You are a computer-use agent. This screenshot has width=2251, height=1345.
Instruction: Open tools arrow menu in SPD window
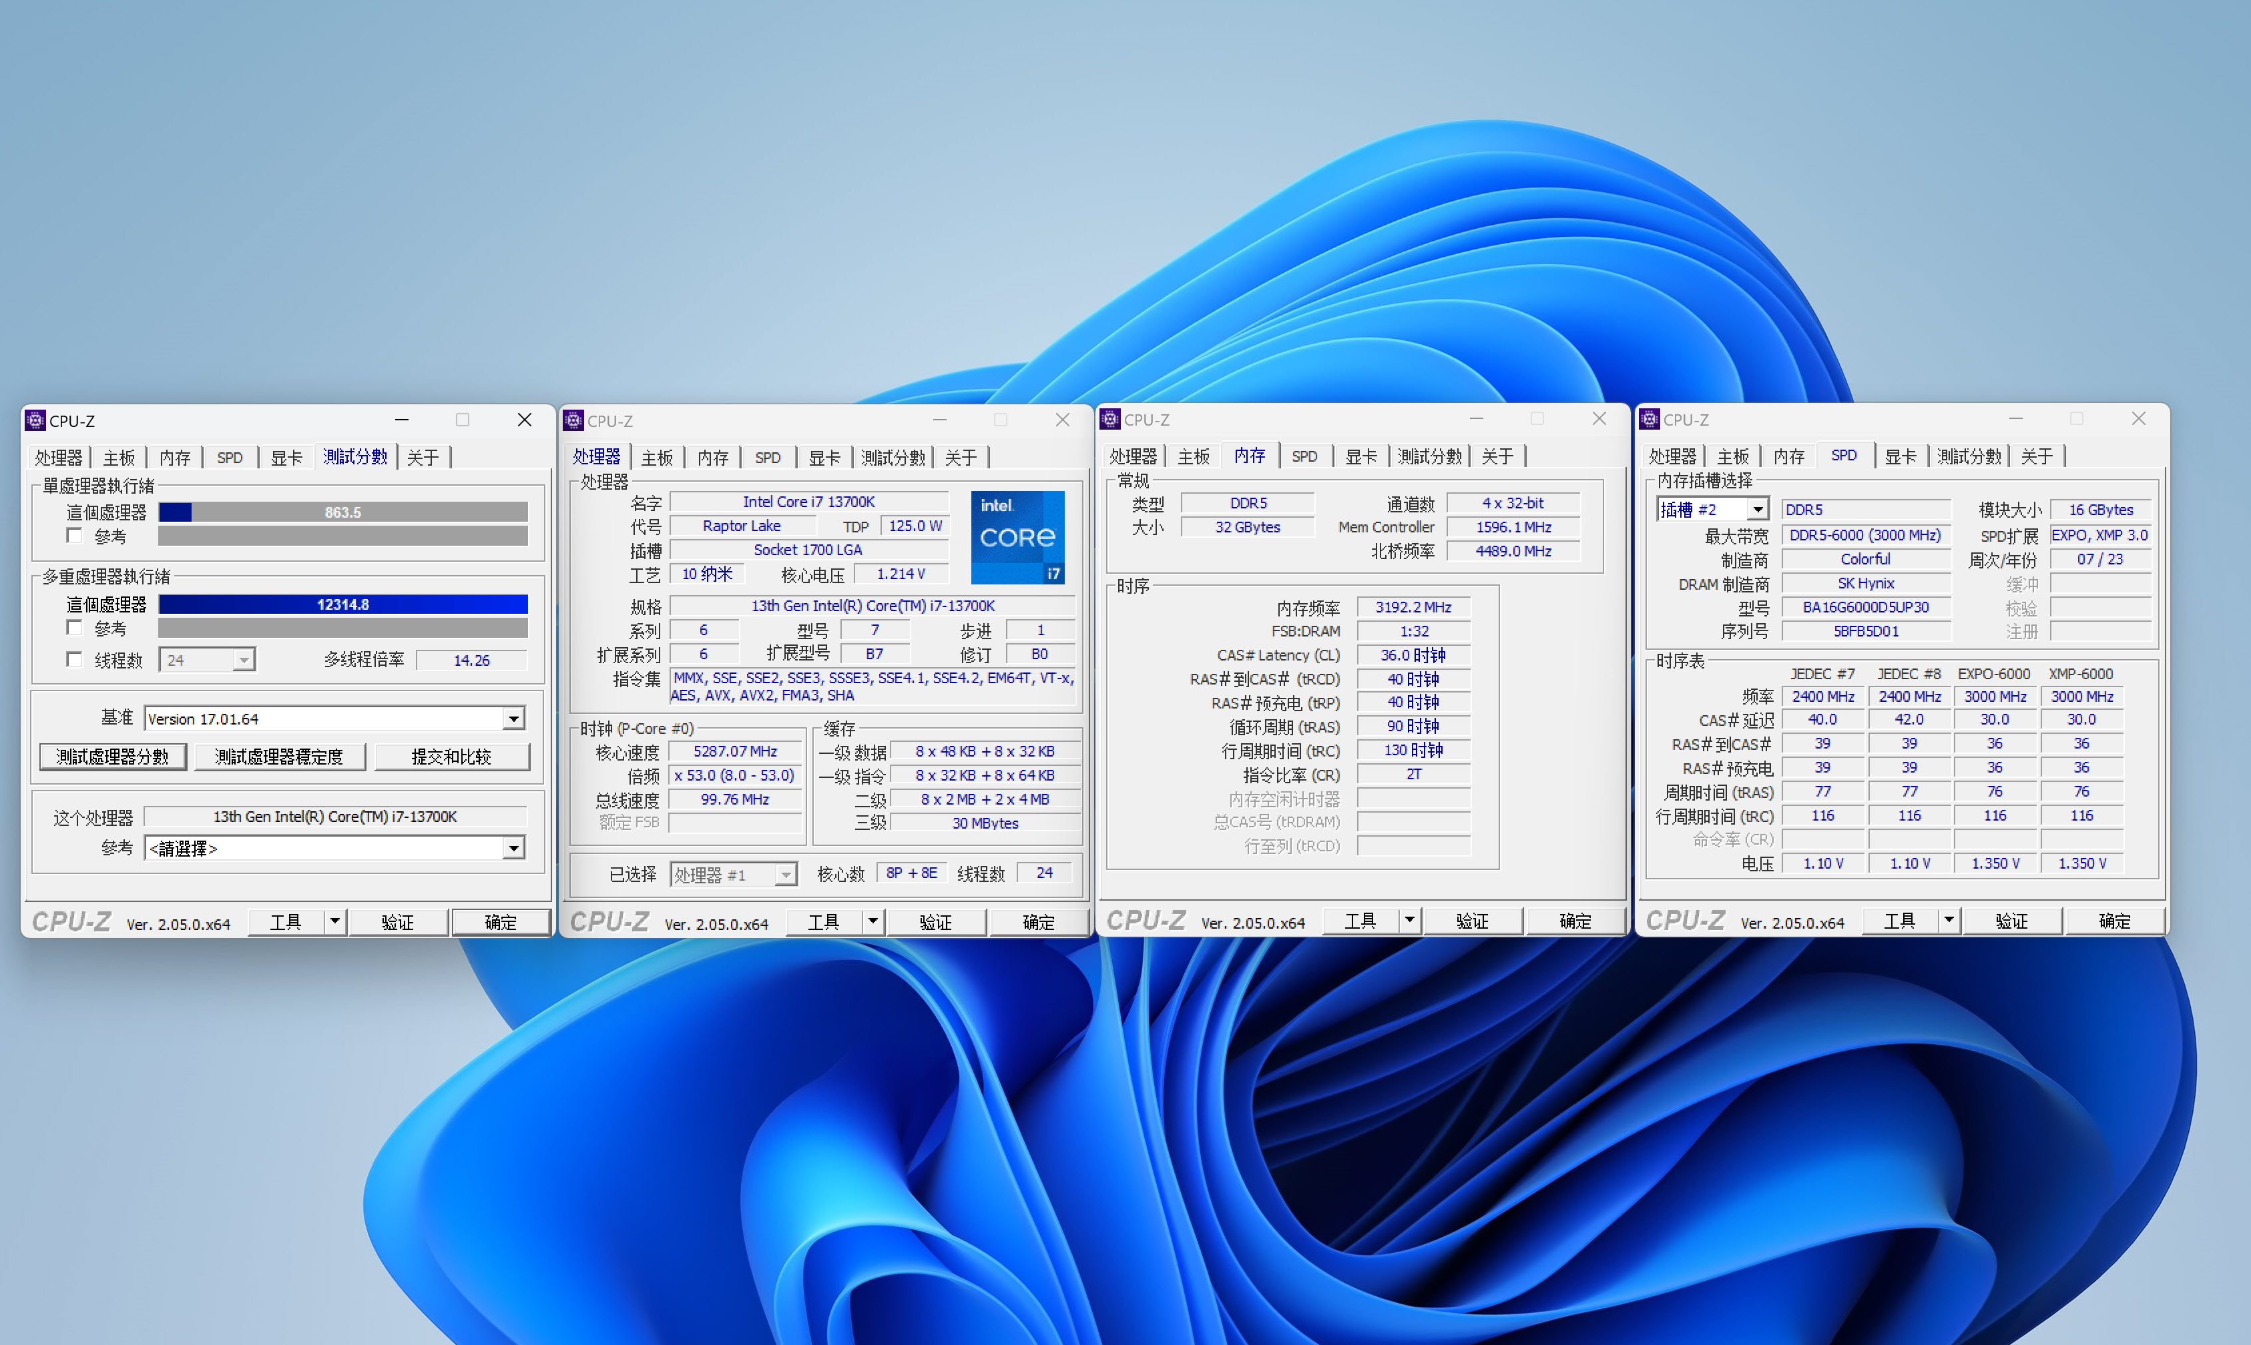coord(1948,921)
